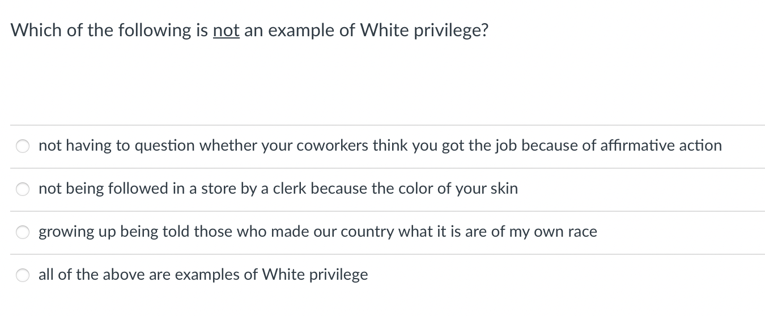Mark radio button beside growing up being told
The width and height of the screenshot is (765, 316).
23,233
